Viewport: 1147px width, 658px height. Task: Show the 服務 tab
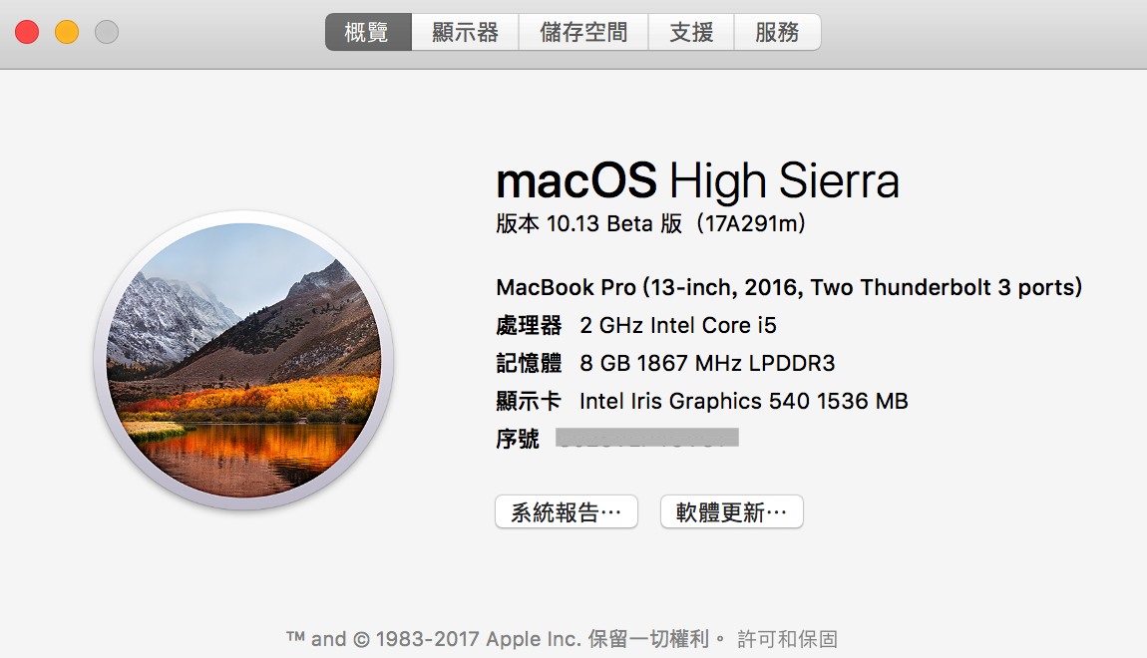[777, 32]
